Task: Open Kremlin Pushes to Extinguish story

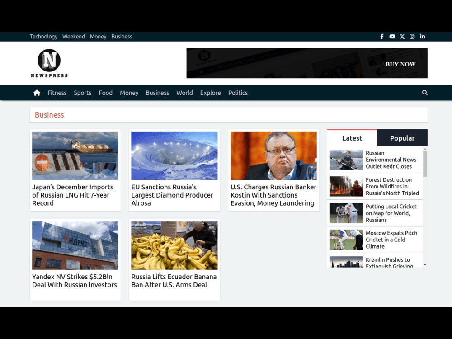Action: point(389,262)
